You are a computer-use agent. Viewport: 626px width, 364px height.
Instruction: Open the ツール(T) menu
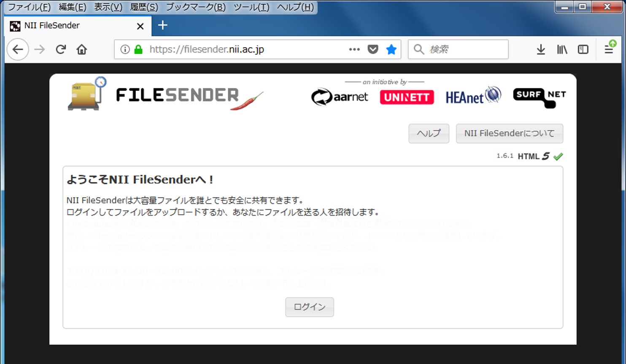point(251,7)
